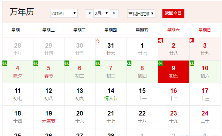Screen dimensions: 222x136
Task: Select February 21 十七 cell
Action: 111,117
